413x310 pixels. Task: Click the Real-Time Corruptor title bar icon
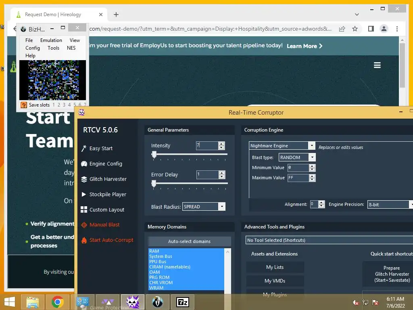81,113
